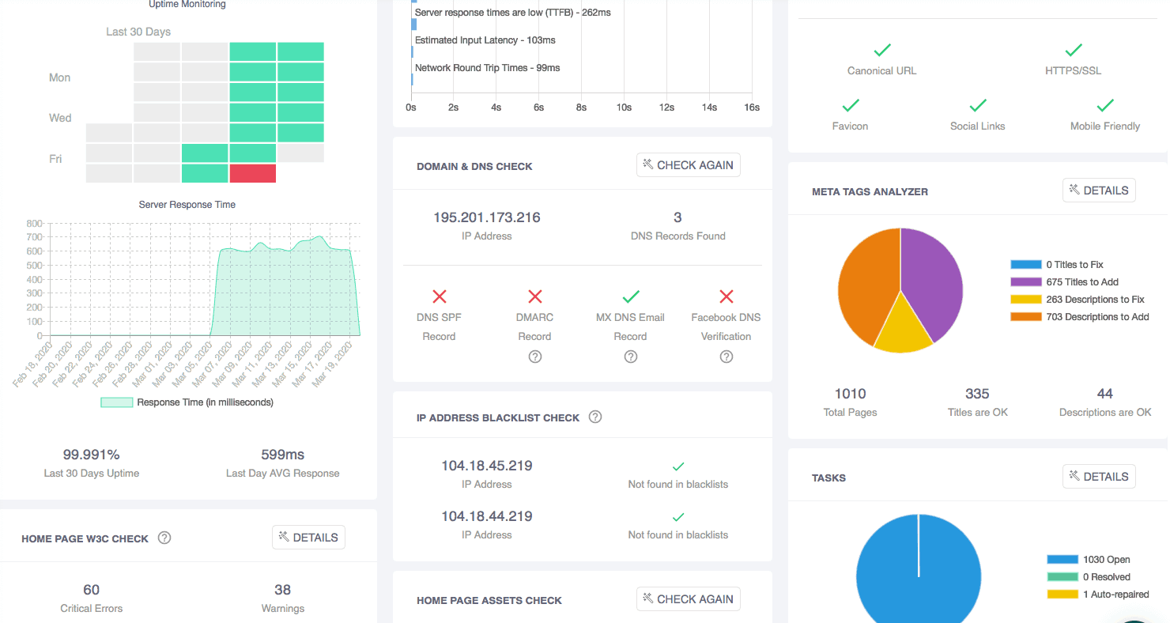Click the checkmark beside 104.18.45.219 blacklist result
This screenshot has width=1170, height=623.
point(678,466)
